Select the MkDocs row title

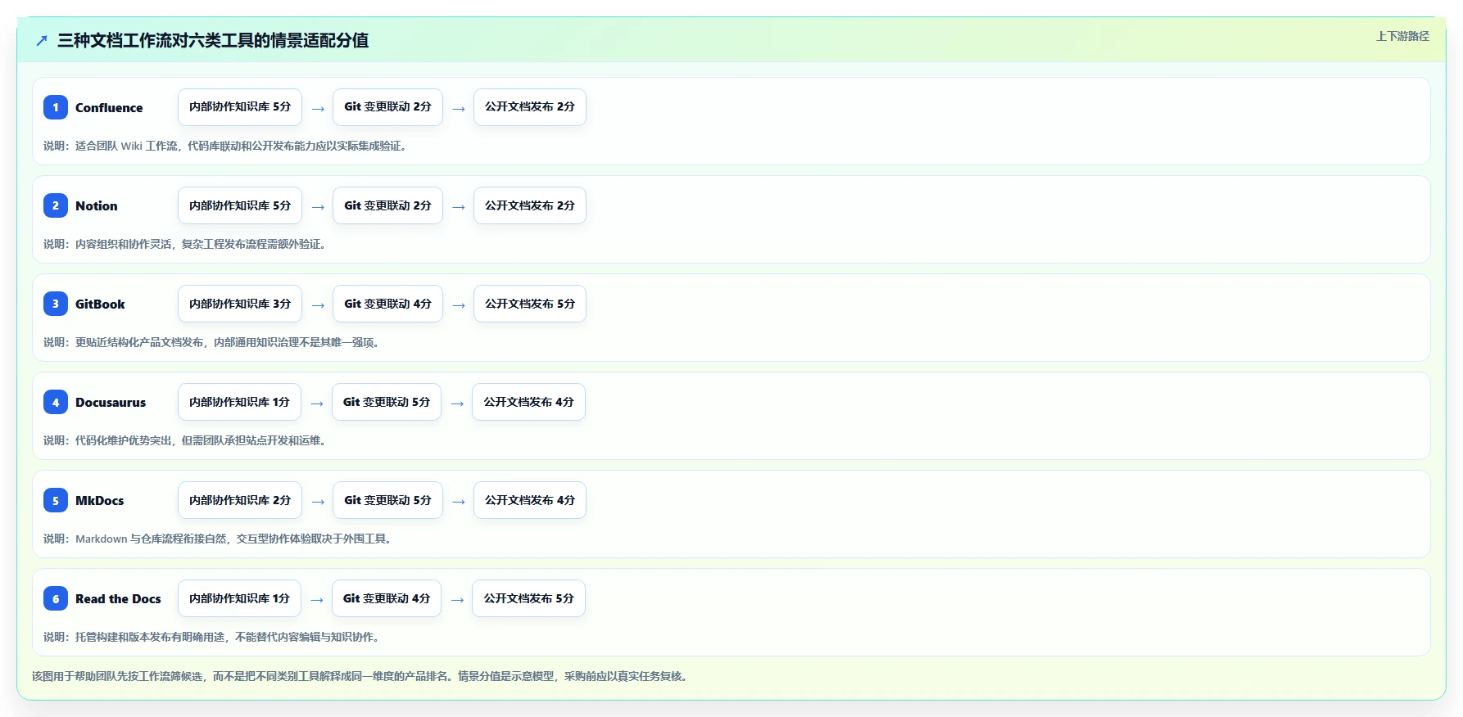[x=100, y=500]
